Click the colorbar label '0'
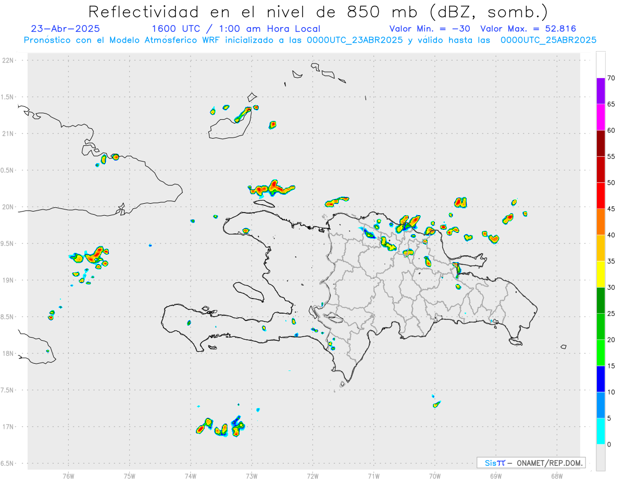625x483 pixels. pos(609,444)
